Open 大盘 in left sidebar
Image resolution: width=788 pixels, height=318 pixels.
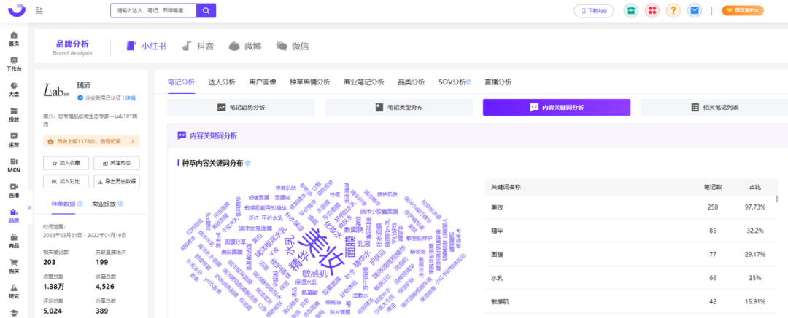[x=14, y=90]
